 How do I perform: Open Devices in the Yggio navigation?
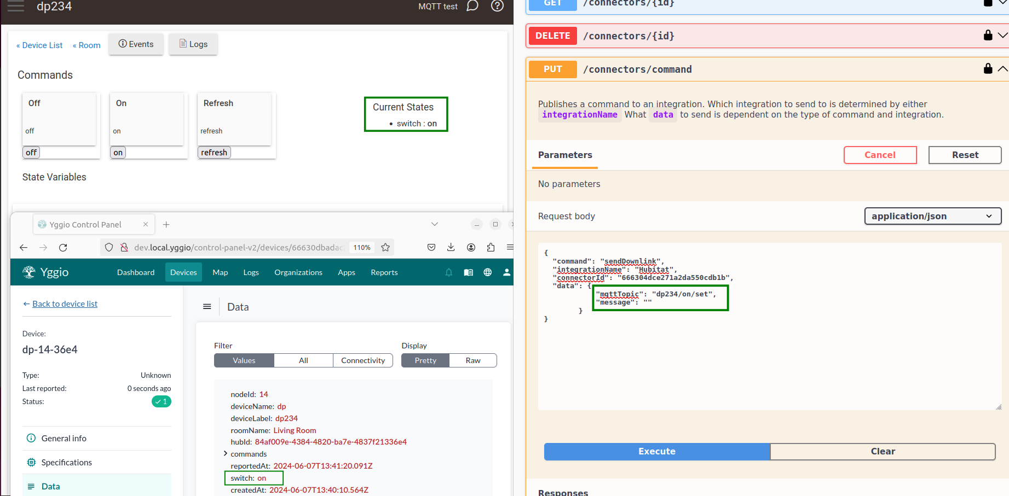tap(183, 272)
